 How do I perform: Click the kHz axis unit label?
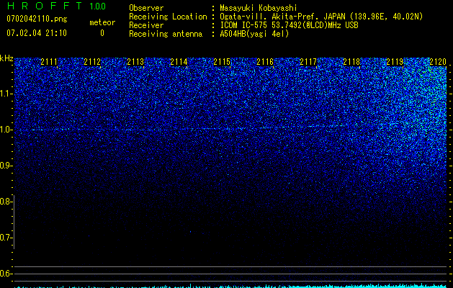pos(6,58)
